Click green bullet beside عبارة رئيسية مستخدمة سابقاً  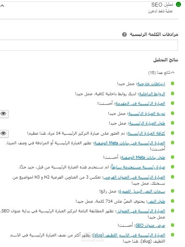[x=172, y=167]
